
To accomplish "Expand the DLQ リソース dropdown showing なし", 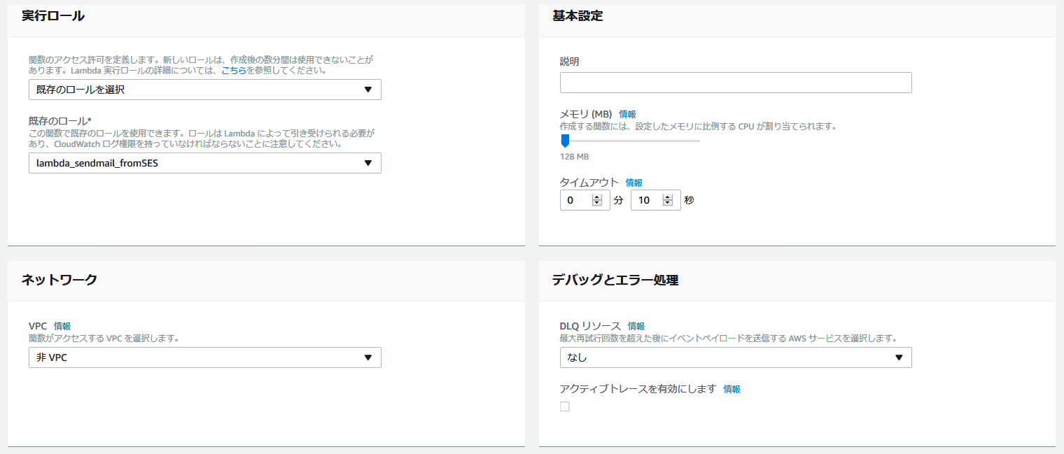I will pyautogui.click(x=735, y=357).
